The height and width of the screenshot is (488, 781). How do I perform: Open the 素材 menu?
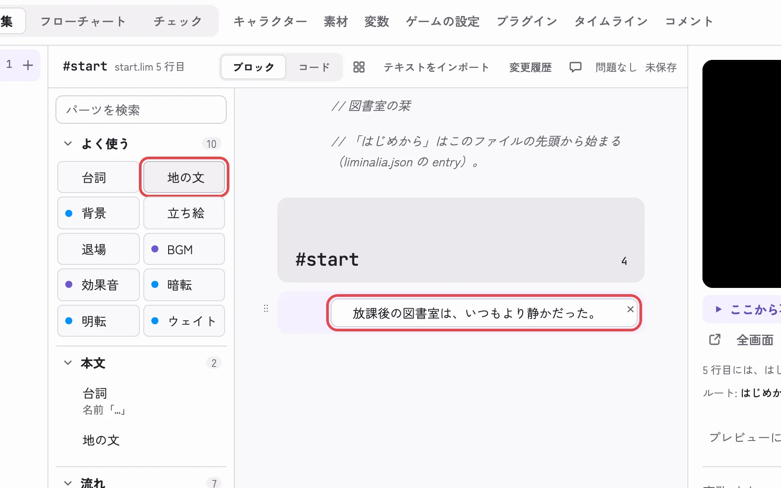[336, 21]
